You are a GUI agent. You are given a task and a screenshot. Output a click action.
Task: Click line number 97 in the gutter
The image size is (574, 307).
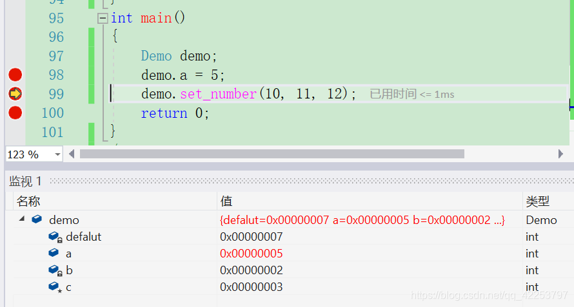pyautogui.click(x=56, y=56)
